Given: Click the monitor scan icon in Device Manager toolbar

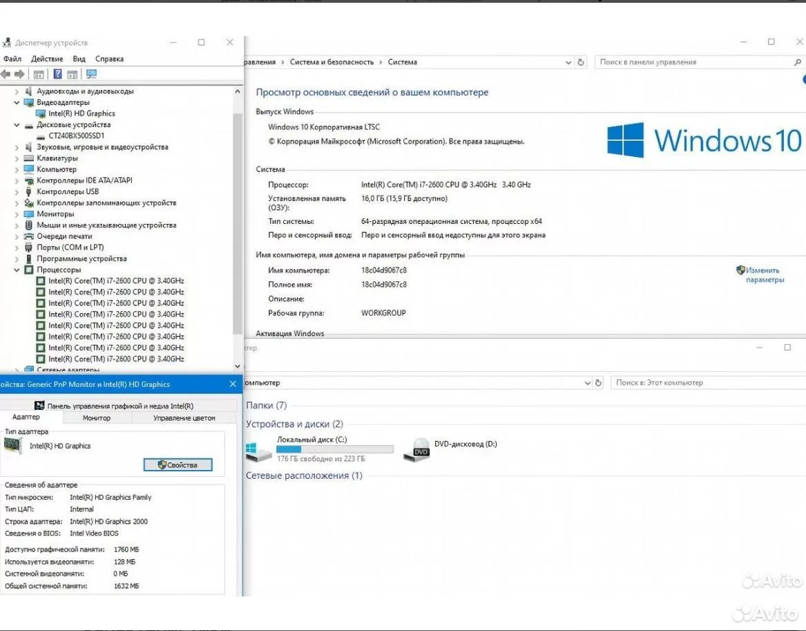Looking at the screenshot, I should coord(91,74).
